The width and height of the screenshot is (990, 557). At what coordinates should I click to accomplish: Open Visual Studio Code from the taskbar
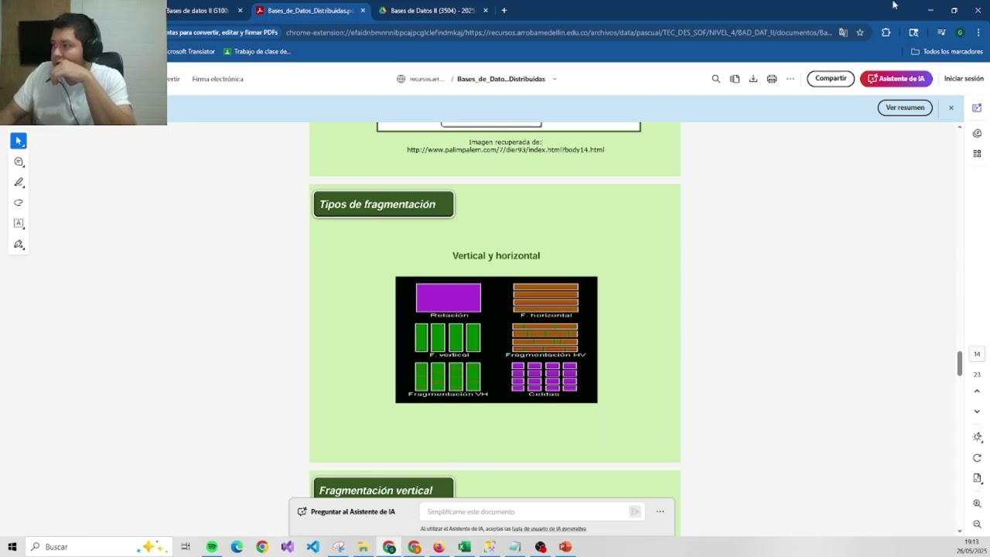312,547
